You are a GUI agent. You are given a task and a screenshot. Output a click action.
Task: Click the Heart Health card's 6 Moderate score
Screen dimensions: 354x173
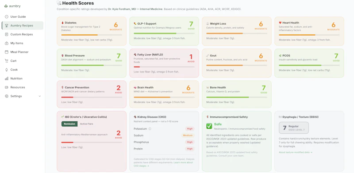[x=334, y=26]
